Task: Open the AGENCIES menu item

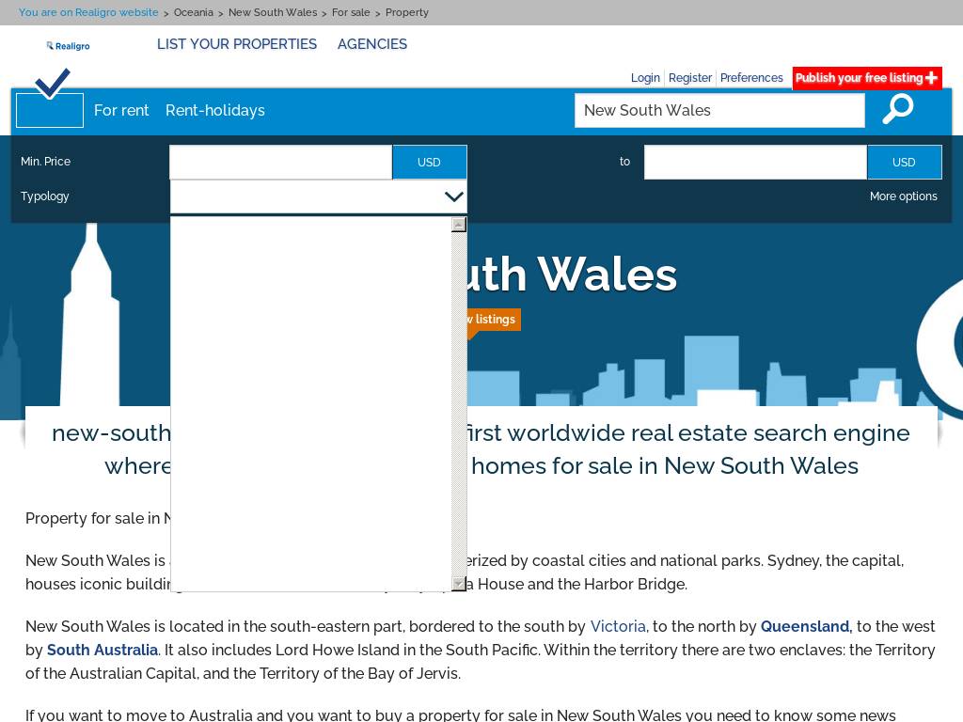Action: (372, 44)
